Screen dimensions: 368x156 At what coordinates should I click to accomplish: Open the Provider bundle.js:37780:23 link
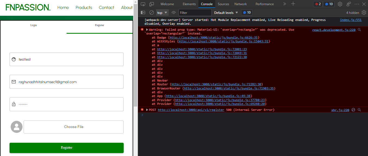point(220,100)
